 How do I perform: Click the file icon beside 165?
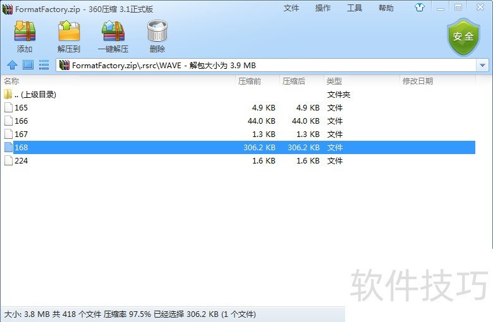coord(8,108)
